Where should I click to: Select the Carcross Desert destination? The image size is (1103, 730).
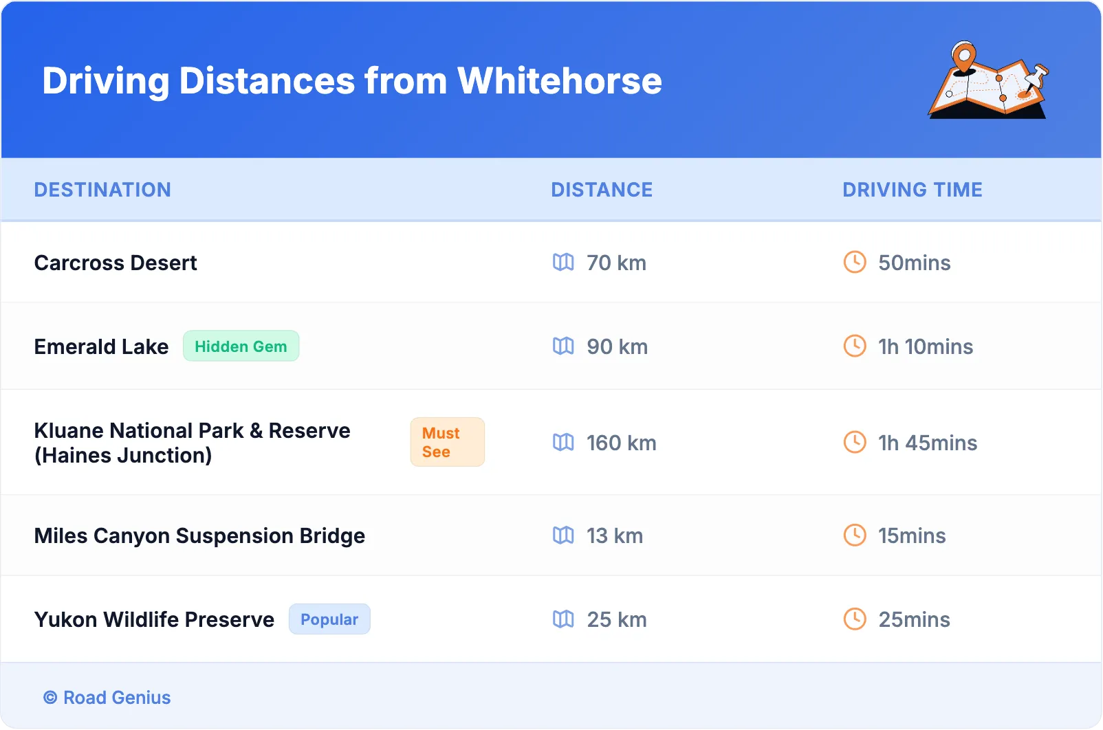tap(116, 263)
